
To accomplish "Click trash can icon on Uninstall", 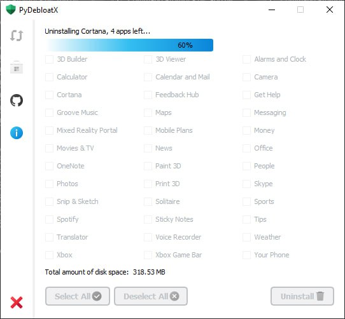I will [x=320, y=296].
